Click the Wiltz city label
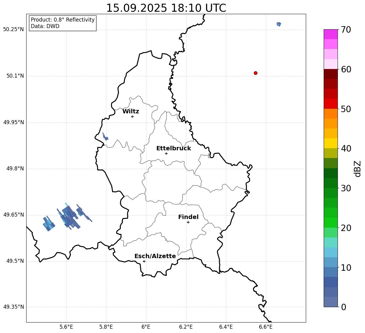This screenshot has height=333, width=365. tap(131, 112)
